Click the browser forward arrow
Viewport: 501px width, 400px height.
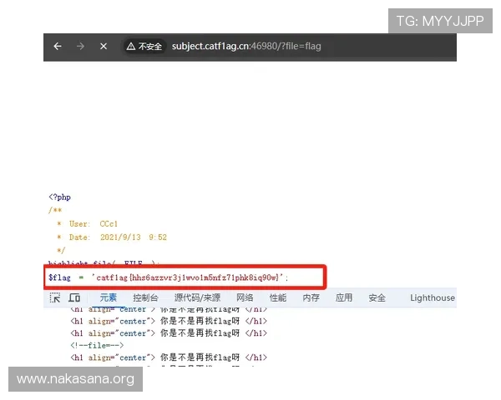coord(80,47)
